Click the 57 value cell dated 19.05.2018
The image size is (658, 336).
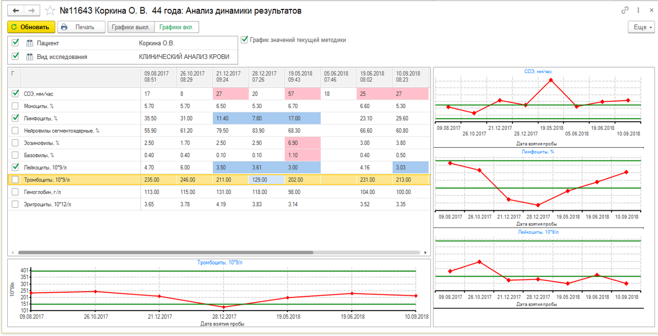coord(302,94)
